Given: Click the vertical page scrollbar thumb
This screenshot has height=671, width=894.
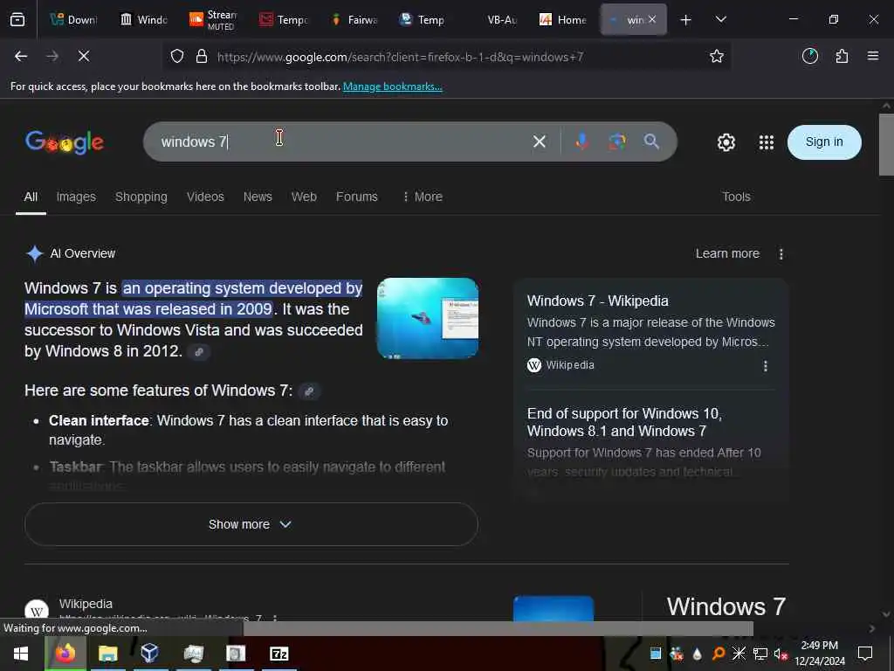Looking at the screenshot, I should point(886,145).
